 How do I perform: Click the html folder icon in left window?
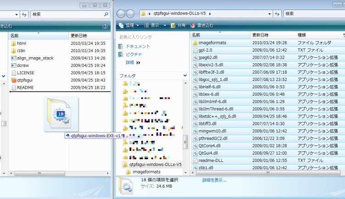coord(13,43)
